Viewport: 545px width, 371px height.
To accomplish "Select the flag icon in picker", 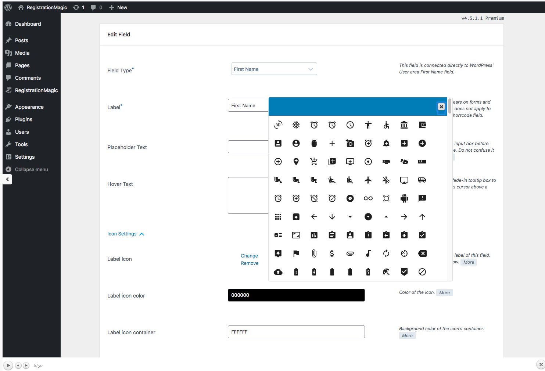I will (x=296, y=253).
